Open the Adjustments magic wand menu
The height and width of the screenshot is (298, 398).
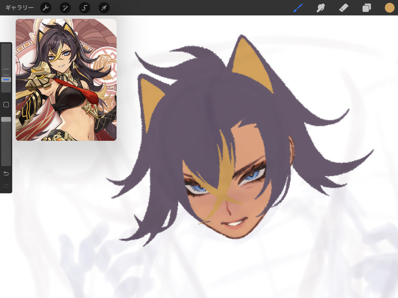(x=65, y=7)
